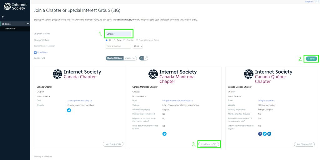The width and height of the screenshot is (320, 160).
Task: Join the Canada Manitoba Chapter
Action: [208, 144]
